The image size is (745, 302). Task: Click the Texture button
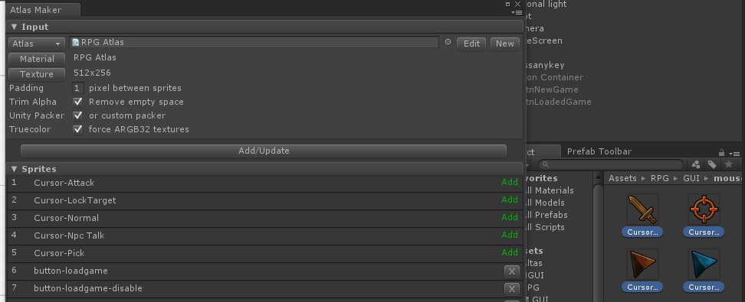[37, 74]
